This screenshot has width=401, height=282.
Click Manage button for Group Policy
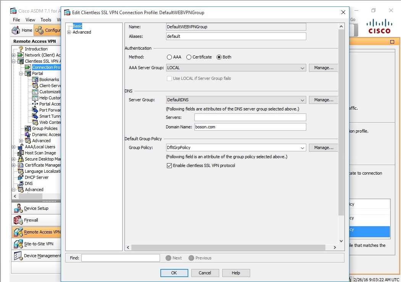pyautogui.click(x=323, y=147)
